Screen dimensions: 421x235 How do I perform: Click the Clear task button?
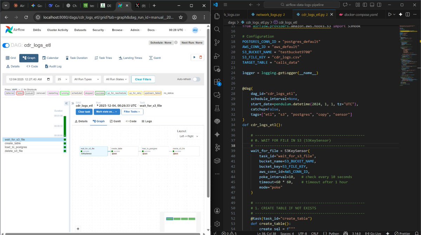[84, 111]
